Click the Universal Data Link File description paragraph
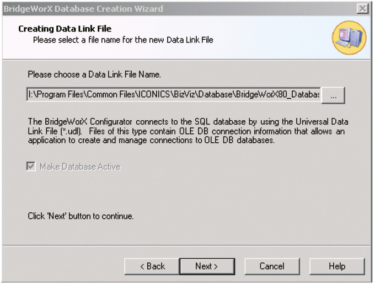Viewport: 375px width, 285px height. (x=188, y=131)
